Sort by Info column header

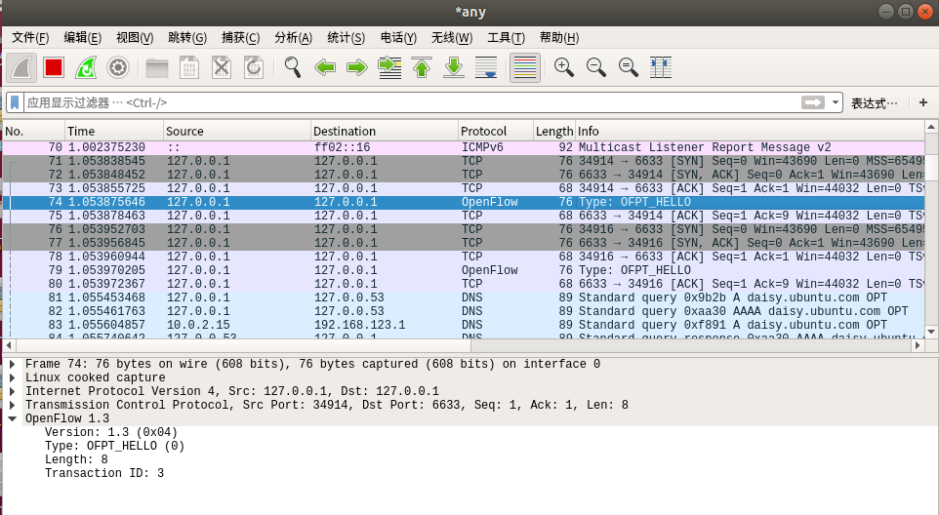click(751, 131)
